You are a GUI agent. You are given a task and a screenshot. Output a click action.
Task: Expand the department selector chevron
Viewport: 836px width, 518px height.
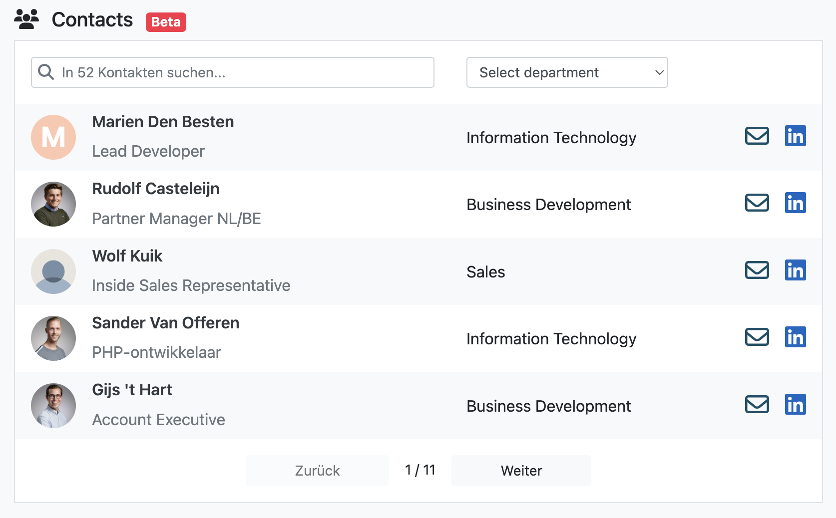coord(658,72)
